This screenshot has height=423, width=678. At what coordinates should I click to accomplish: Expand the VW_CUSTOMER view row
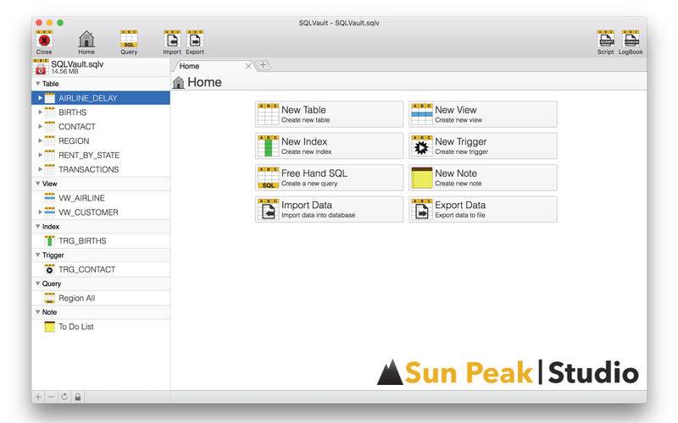(40, 212)
